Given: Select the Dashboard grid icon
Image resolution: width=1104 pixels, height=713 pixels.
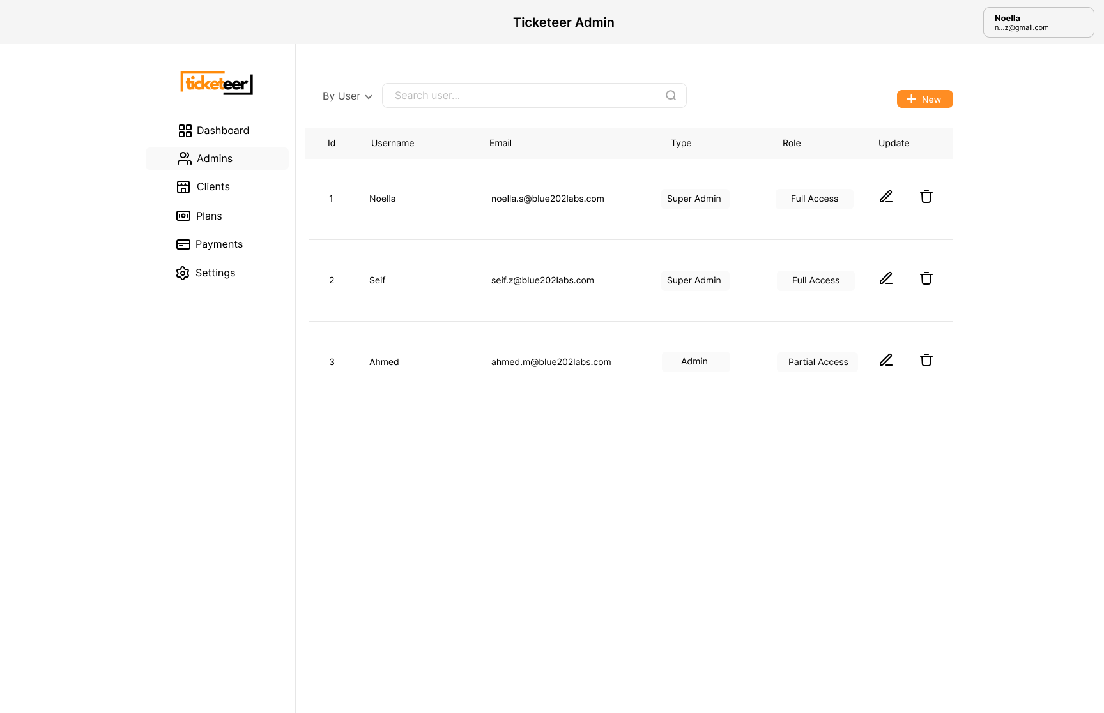Looking at the screenshot, I should 185,130.
